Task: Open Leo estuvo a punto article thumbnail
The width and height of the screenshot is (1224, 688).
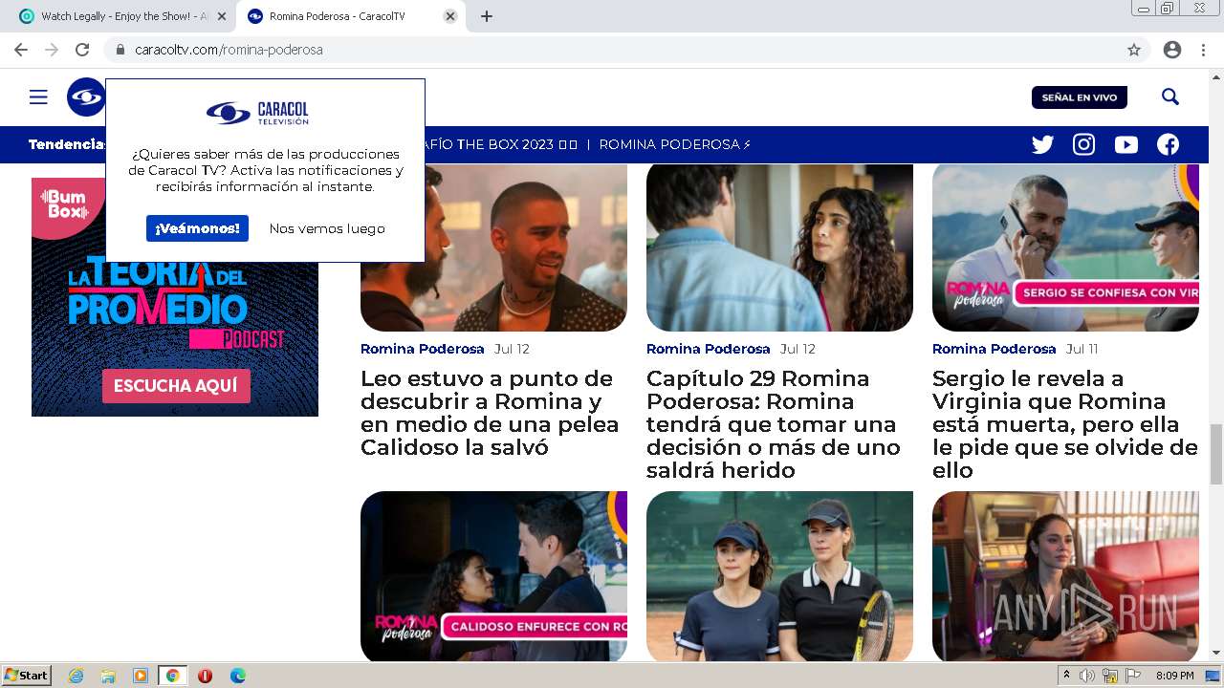Action: tap(493, 247)
